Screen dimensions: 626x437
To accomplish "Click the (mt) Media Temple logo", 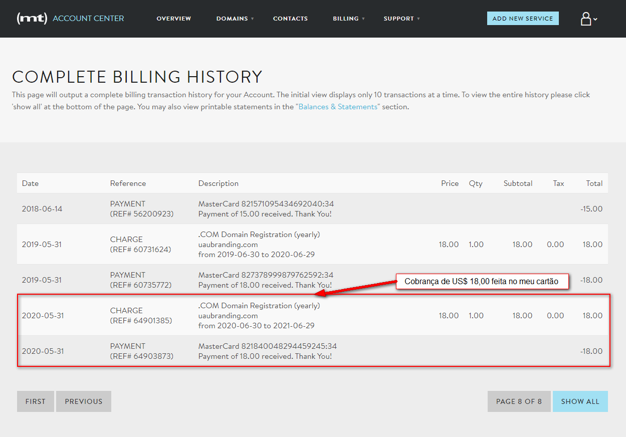I will coord(32,19).
